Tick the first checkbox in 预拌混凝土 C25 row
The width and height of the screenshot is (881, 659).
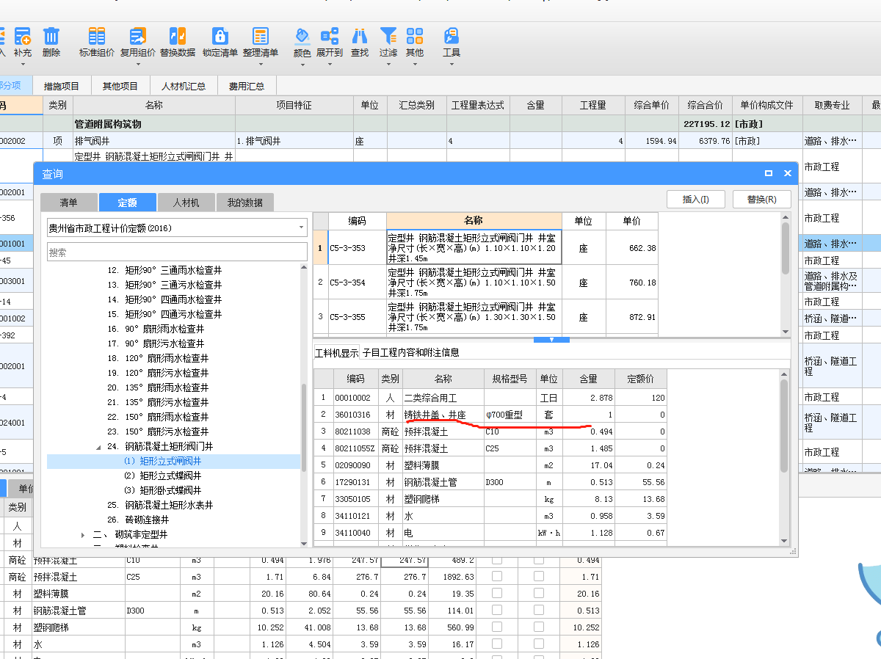pos(497,577)
